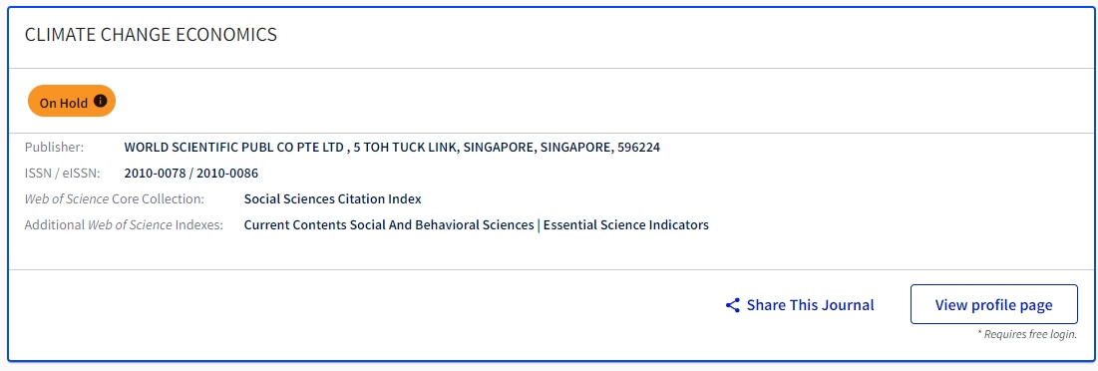The height and width of the screenshot is (371, 1098).
Task: Click the Web of Science Core Collection label
Action: 114,198
